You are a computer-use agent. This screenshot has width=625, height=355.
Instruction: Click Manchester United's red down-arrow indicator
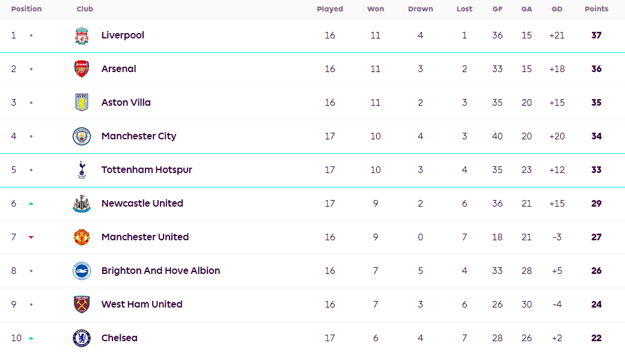31,237
